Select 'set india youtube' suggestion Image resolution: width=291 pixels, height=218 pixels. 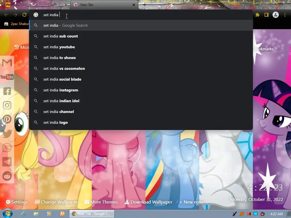(x=141, y=47)
